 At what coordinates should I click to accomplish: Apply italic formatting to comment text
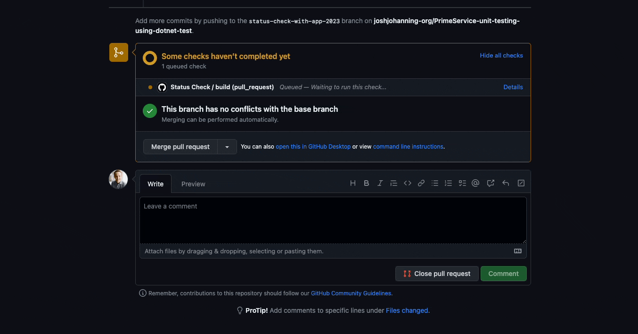tap(380, 183)
